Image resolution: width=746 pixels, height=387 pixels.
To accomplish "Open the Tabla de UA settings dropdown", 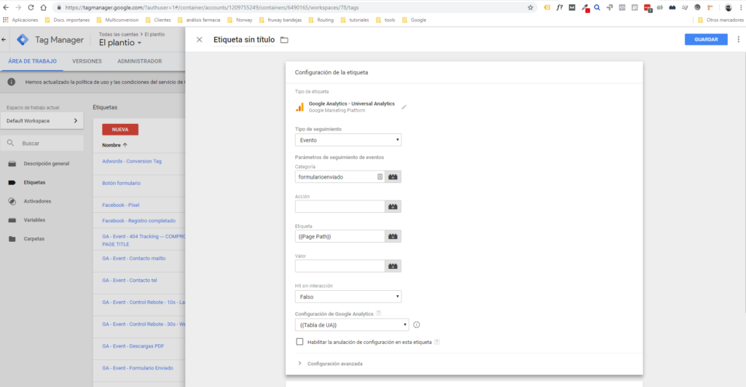I will (x=352, y=324).
